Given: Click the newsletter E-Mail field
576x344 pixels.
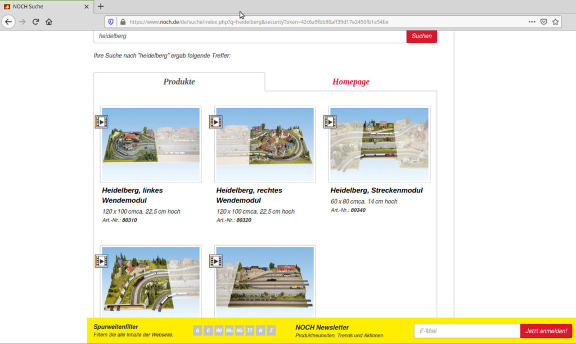Looking at the screenshot, I should click(467, 331).
